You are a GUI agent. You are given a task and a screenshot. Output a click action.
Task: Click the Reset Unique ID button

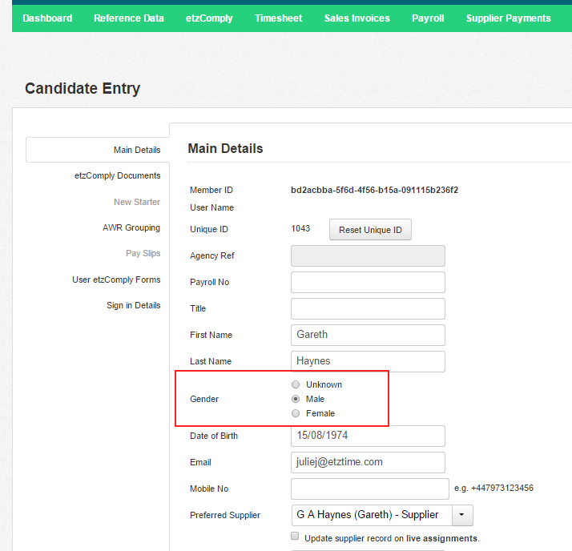click(370, 230)
